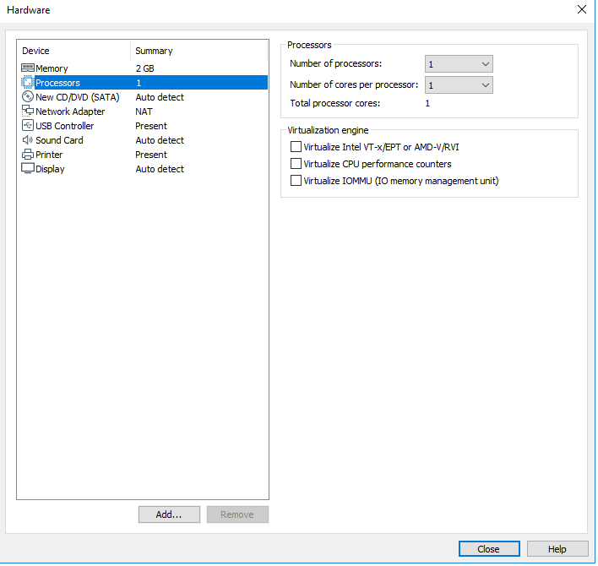This screenshot has width=598, height=566.
Task: Select the Sound Card row label
Action: click(x=59, y=140)
